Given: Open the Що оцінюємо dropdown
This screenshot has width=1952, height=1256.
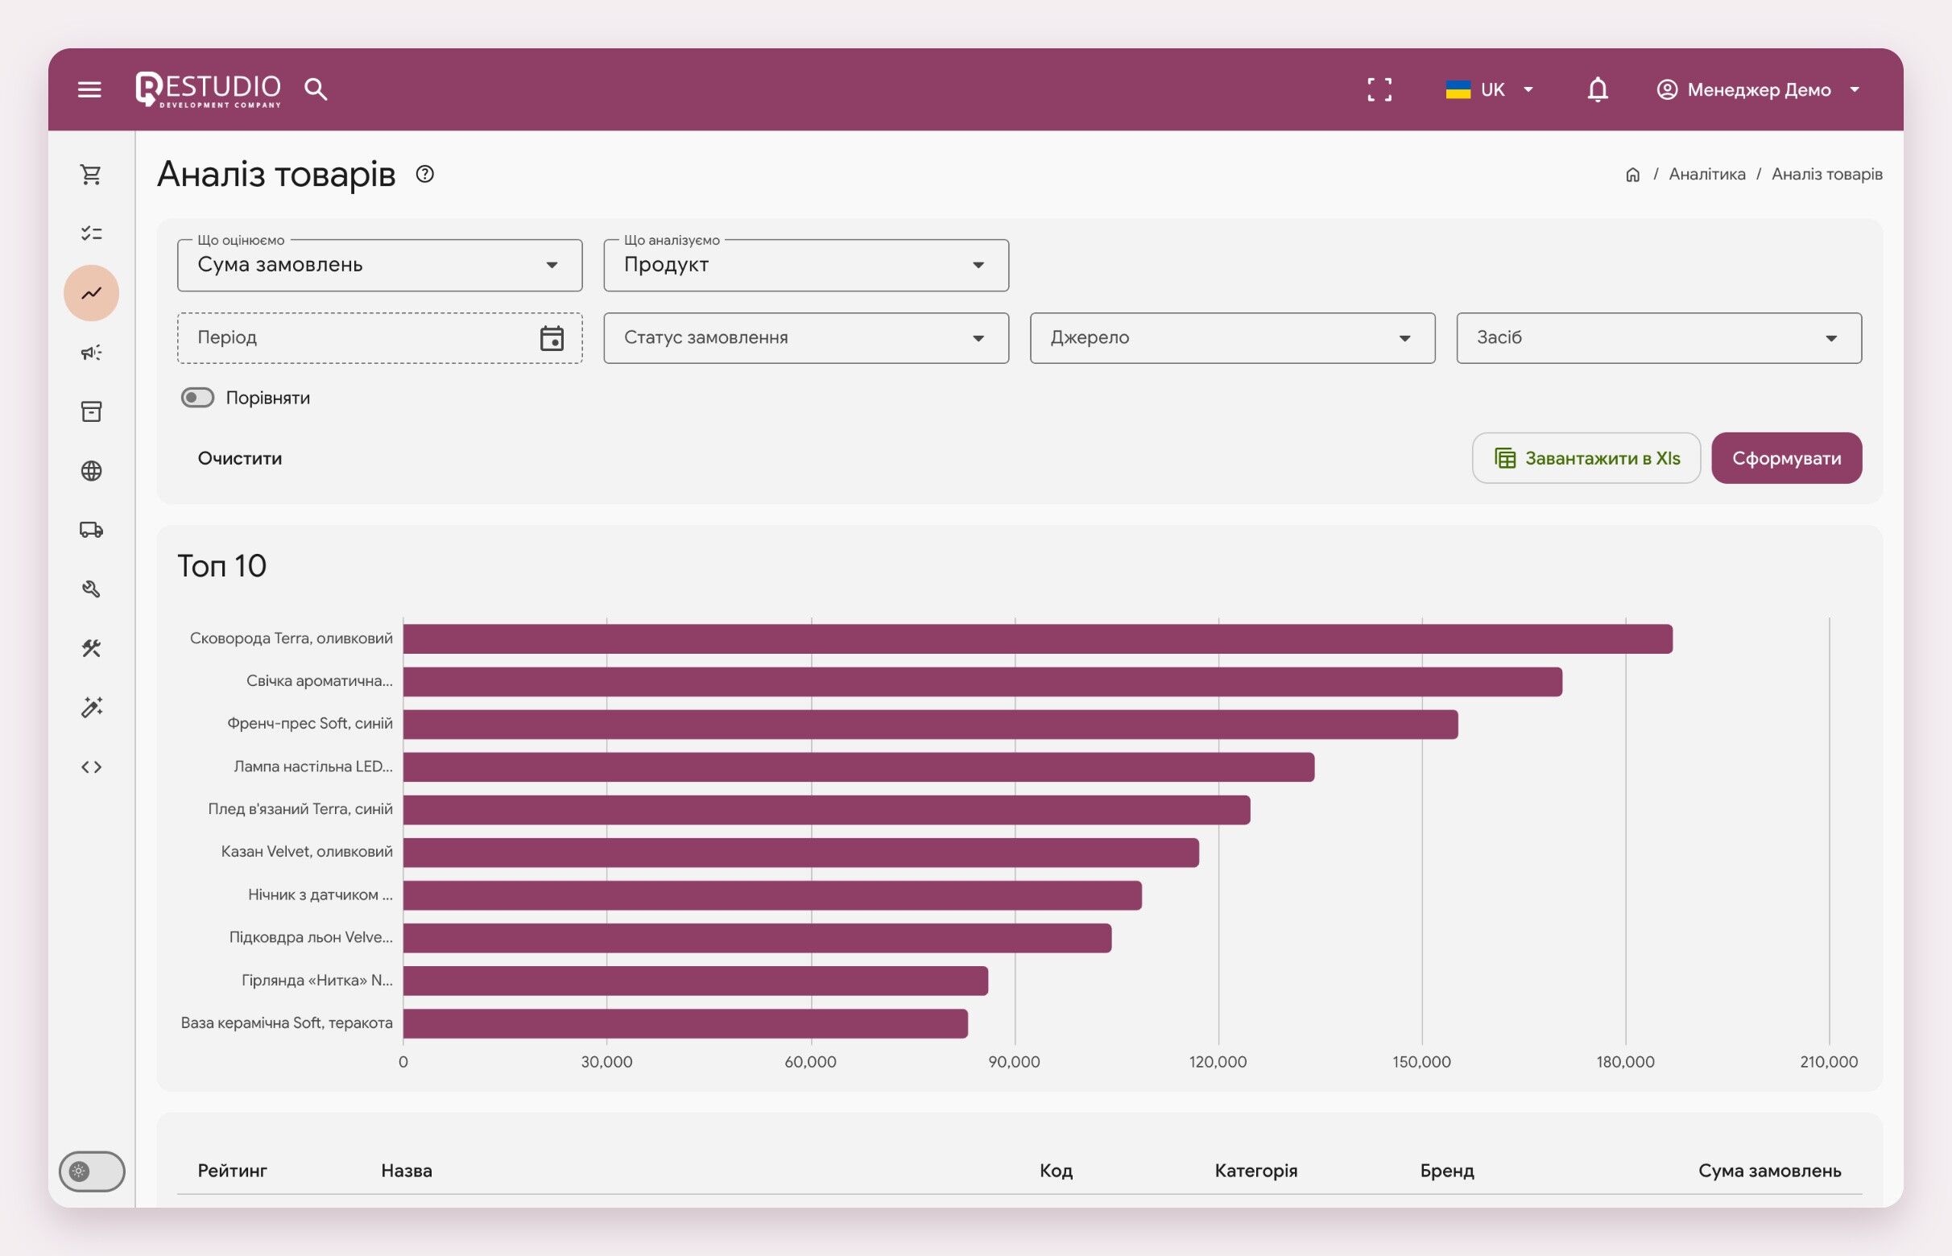Looking at the screenshot, I should pyautogui.click(x=379, y=265).
